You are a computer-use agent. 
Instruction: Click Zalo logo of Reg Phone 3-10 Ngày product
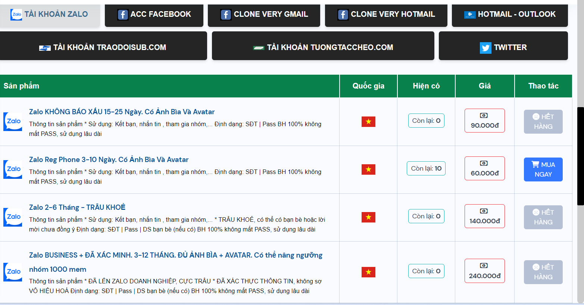pyautogui.click(x=13, y=169)
